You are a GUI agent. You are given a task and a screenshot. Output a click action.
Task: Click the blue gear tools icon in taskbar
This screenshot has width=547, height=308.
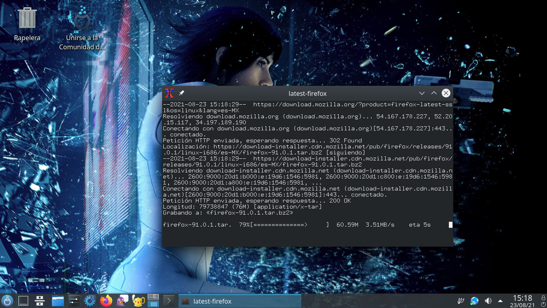coord(90,301)
